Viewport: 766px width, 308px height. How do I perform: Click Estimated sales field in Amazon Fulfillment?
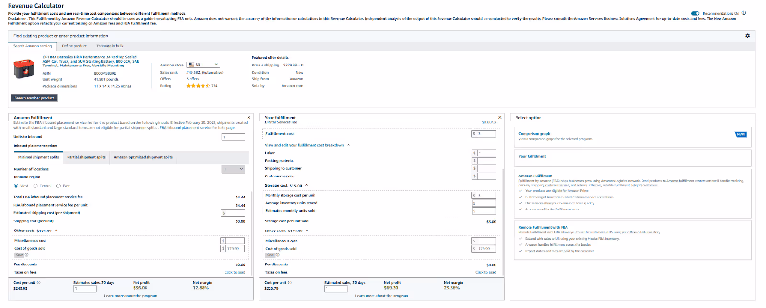pos(85,288)
